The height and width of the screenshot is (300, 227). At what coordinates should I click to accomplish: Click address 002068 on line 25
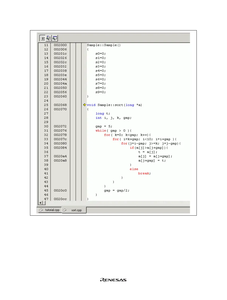[60, 105]
